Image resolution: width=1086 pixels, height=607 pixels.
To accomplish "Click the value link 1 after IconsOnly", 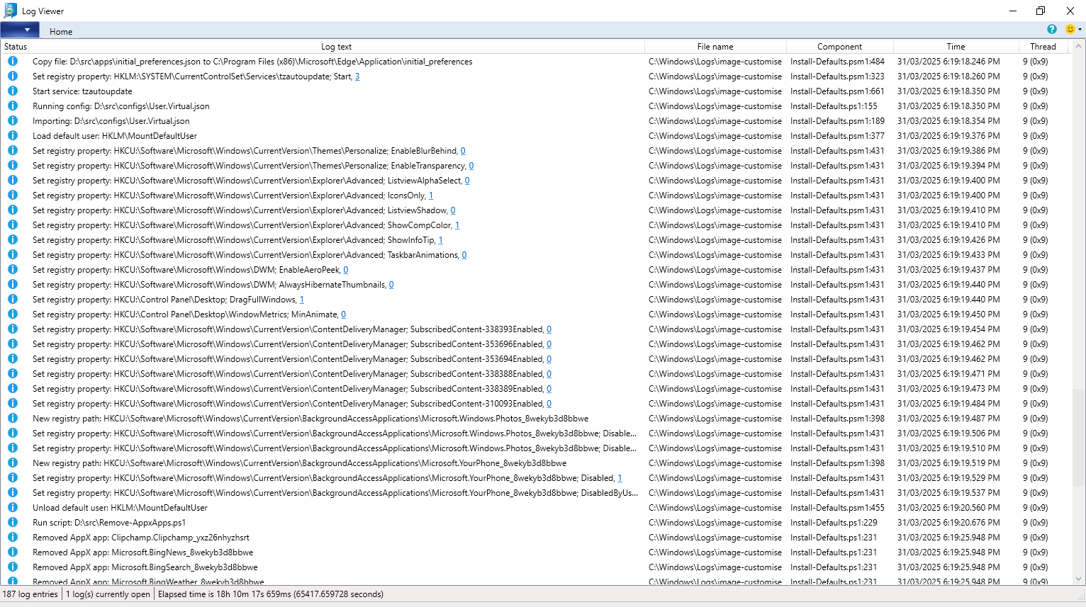I will (x=431, y=195).
